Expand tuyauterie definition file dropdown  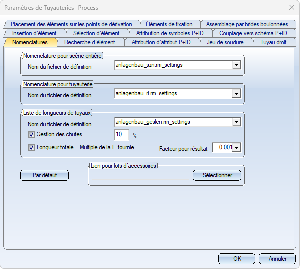[236, 94]
